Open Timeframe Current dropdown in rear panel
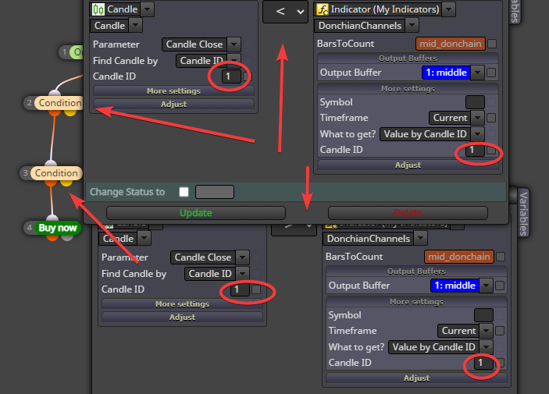 click(x=487, y=331)
